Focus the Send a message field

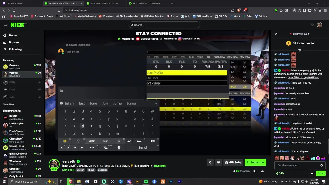tap(300, 165)
